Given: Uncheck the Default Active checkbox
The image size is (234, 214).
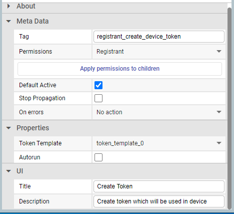Looking at the screenshot, I should pyautogui.click(x=98, y=85).
